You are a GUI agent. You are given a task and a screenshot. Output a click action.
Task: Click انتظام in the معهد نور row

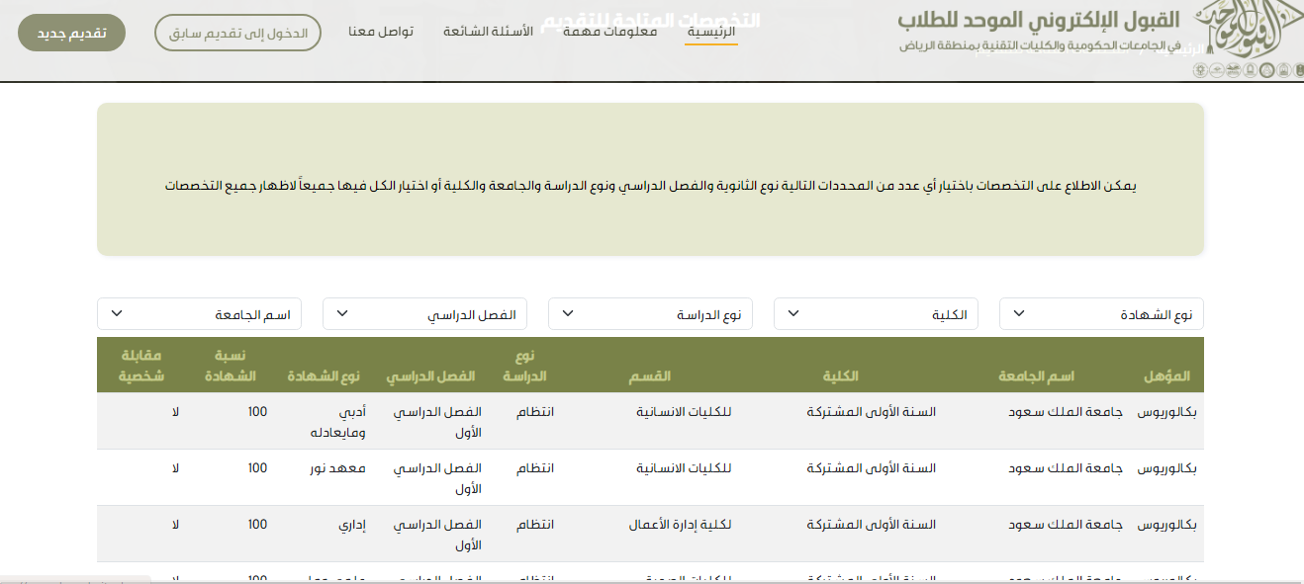pyautogui.click(x=535, y=467)
